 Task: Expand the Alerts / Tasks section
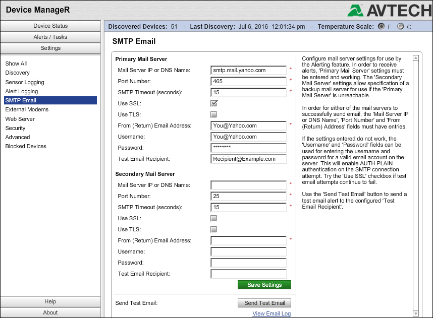50,37
